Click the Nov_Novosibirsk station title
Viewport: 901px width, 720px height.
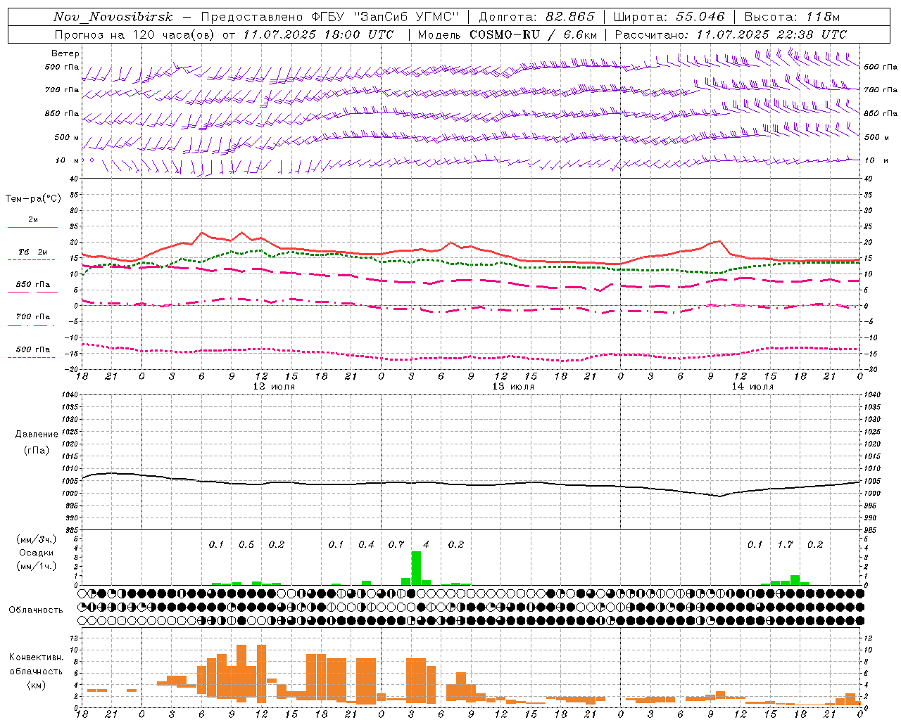113,17
